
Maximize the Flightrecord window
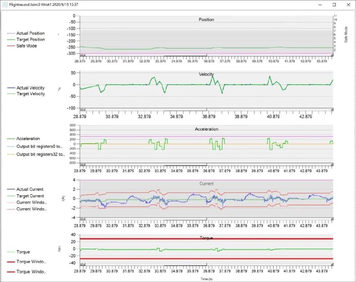tap(334, 5)
